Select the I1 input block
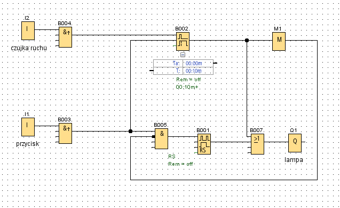340x208 pixels. [x=28, y=127]
